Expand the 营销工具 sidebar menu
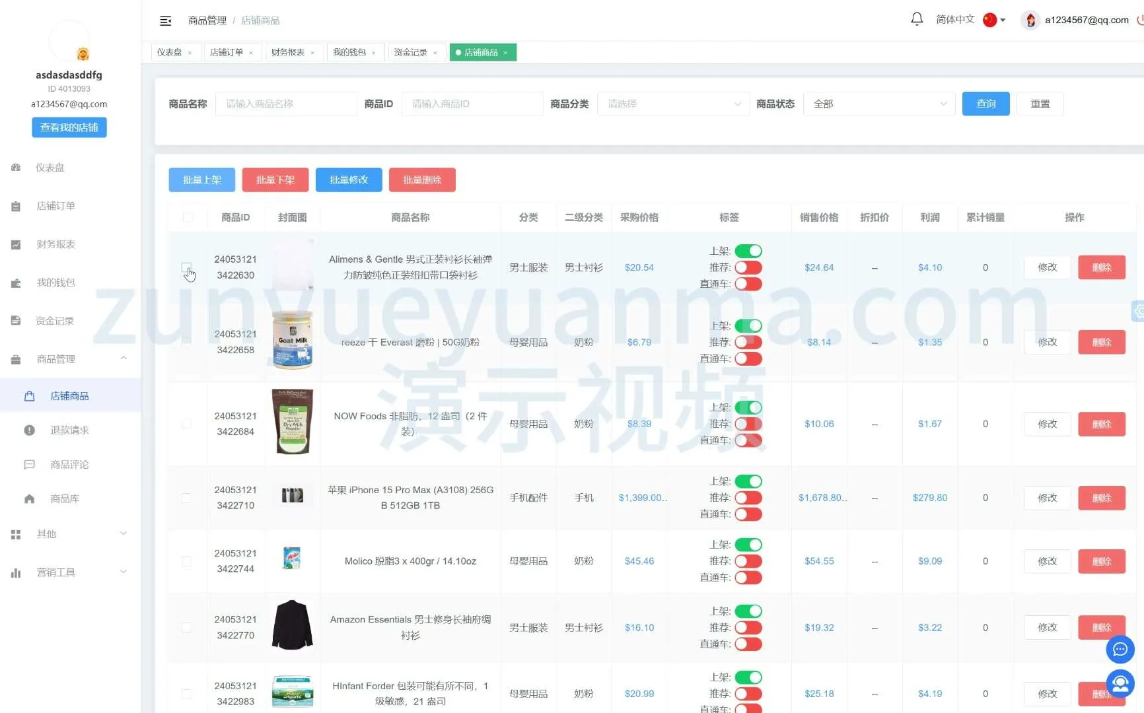Viewport: 1144px width, 713px height. point(69,572)
